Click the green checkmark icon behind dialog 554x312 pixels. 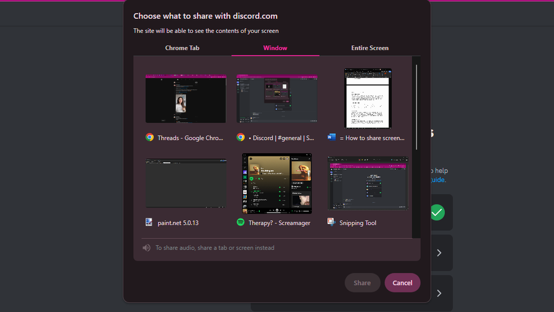437,213
